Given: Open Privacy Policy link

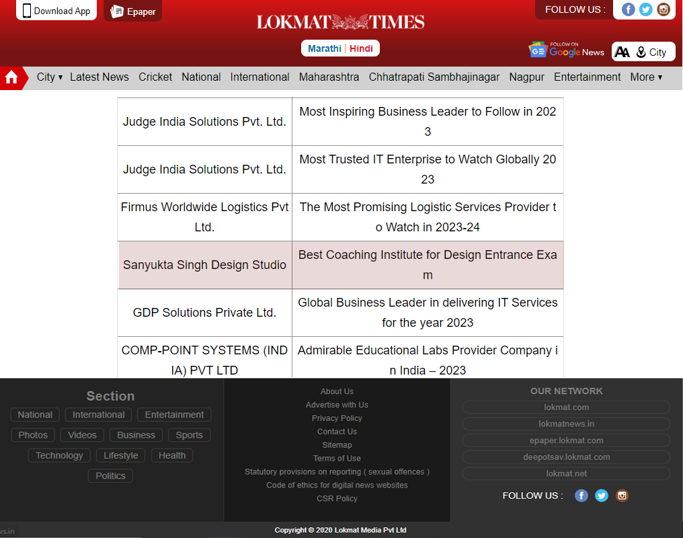Looking at the screenshot, I should pos(337,418).
